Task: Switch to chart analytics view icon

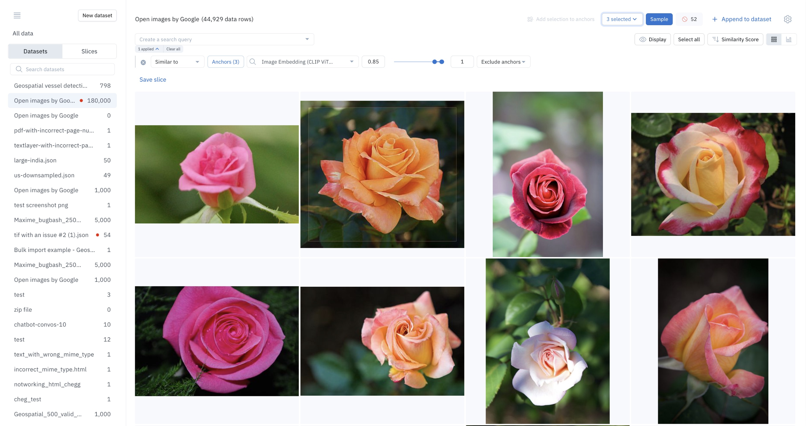Action: (x=789, y=39)
